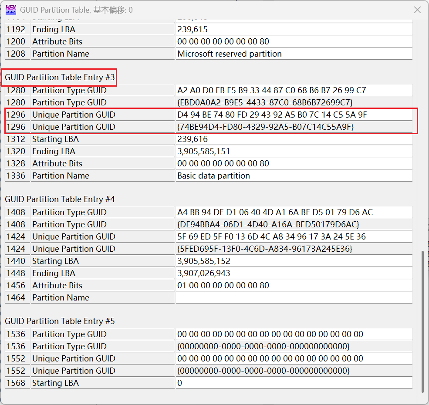Click the Ending LBA value 239,615
The width and height of the screenshot is (429, 405).
coord(193,29)
